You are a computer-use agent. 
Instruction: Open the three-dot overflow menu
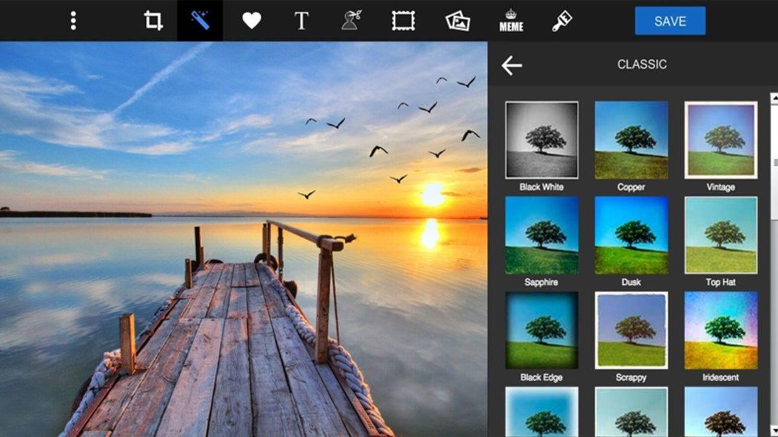73,20
